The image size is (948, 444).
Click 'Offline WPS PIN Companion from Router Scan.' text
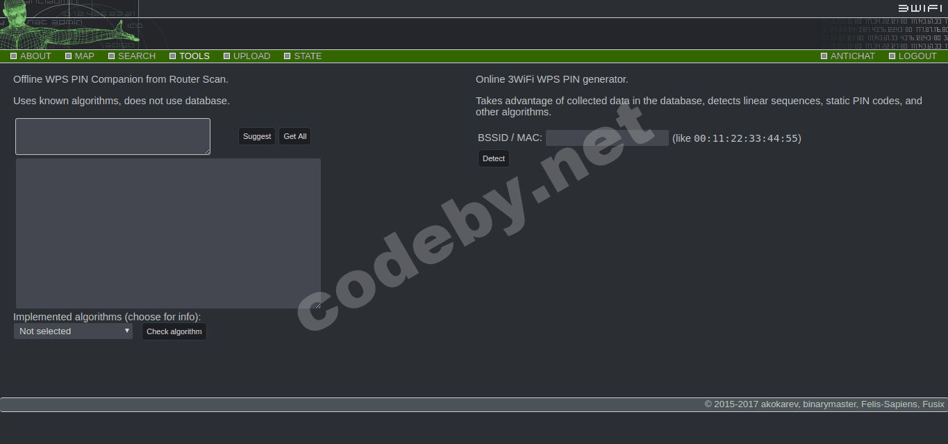pyautogui.click(x=121, y=79)
